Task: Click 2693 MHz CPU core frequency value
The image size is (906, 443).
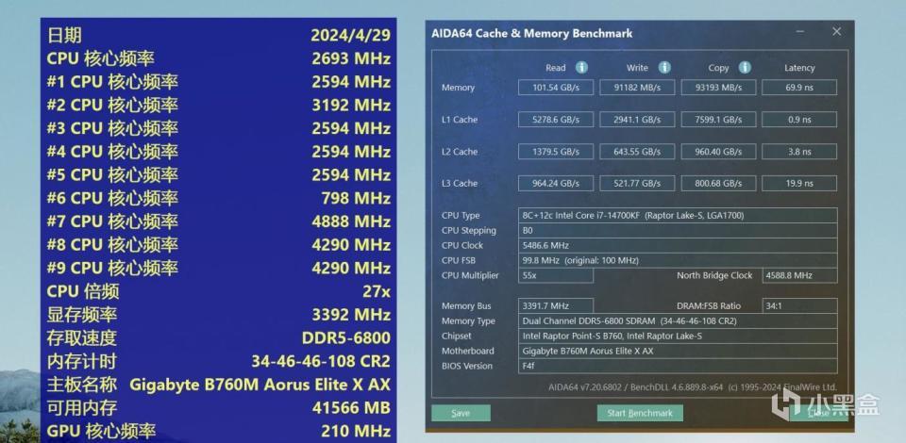Action: 351,58
